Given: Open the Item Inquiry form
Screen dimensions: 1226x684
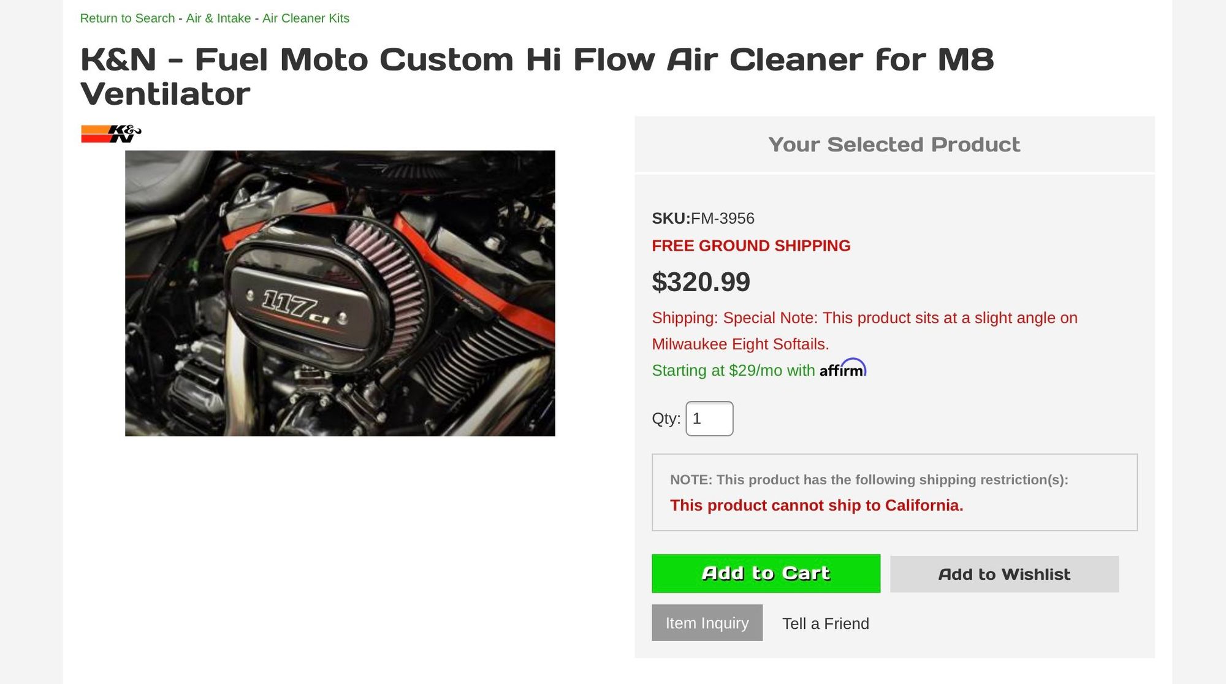Looking at the screenshot, I should coord(707,623).
